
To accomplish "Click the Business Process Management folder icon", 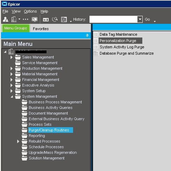I will tap(24, 102).
